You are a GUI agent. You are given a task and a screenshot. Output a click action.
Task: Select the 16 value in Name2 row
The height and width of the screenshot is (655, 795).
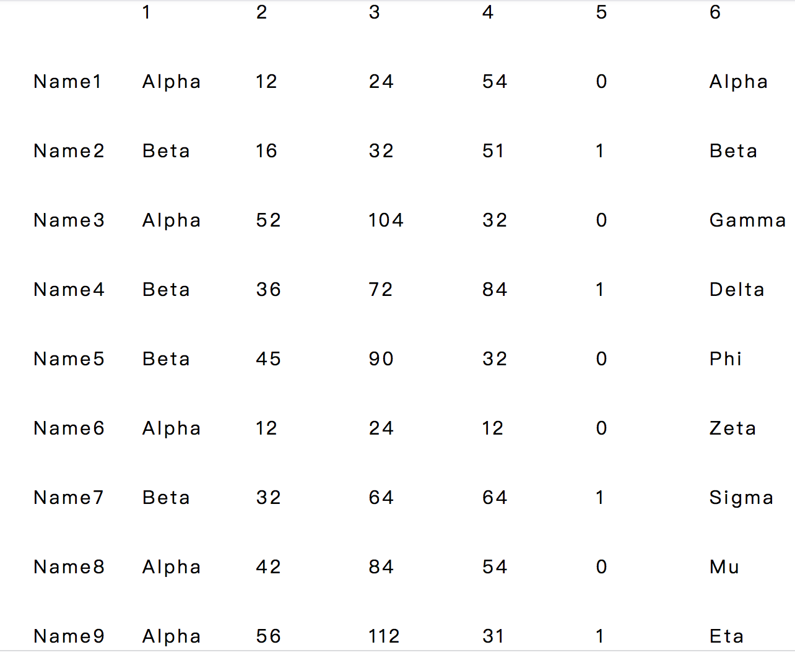point(266,151)
